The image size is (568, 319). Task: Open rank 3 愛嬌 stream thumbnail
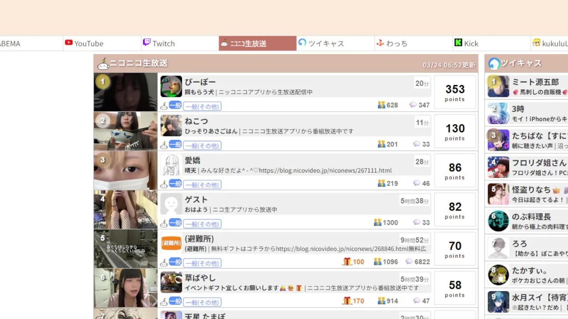click(126, 170)
